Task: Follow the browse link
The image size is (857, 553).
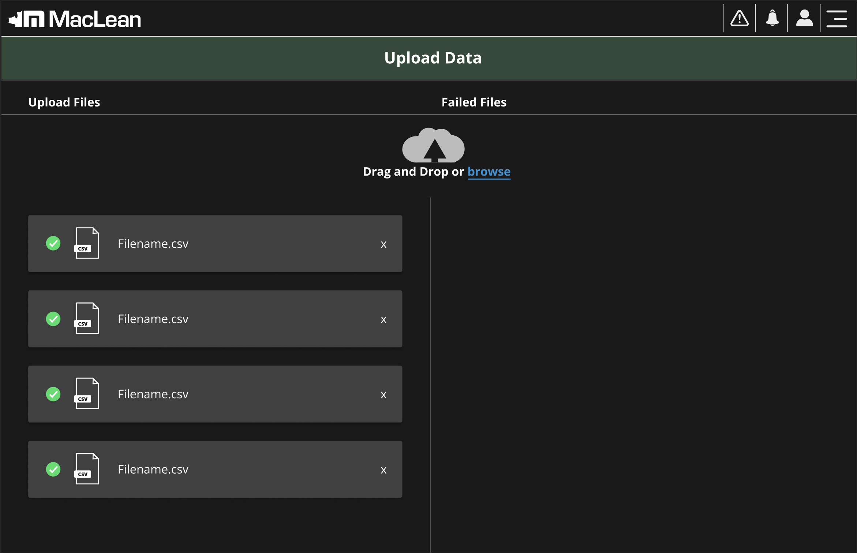Action: coord(489,172)
